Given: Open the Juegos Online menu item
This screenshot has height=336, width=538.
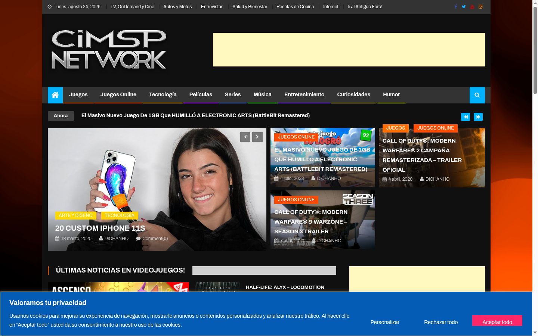Looking at the screenshot, I should [x=118, y=95].
